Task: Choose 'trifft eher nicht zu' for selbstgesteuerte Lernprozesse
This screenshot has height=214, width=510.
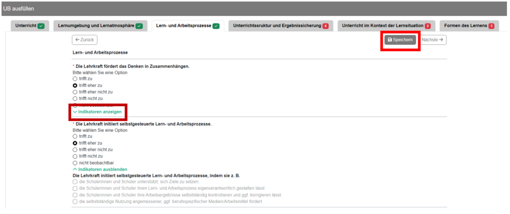Action: click(x=75, y=149)
